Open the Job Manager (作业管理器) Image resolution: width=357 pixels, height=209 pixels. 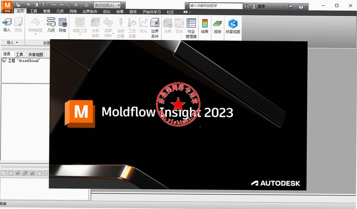point(191,28)
